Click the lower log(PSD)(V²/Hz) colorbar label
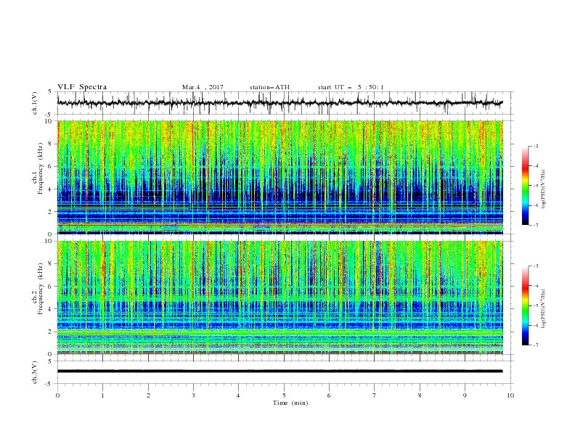Viewport: 575px width, 444px height. tap(543, 308)
